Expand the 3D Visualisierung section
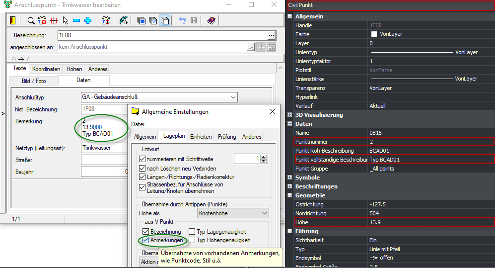The image size is (495, 268). click(290, 115)
